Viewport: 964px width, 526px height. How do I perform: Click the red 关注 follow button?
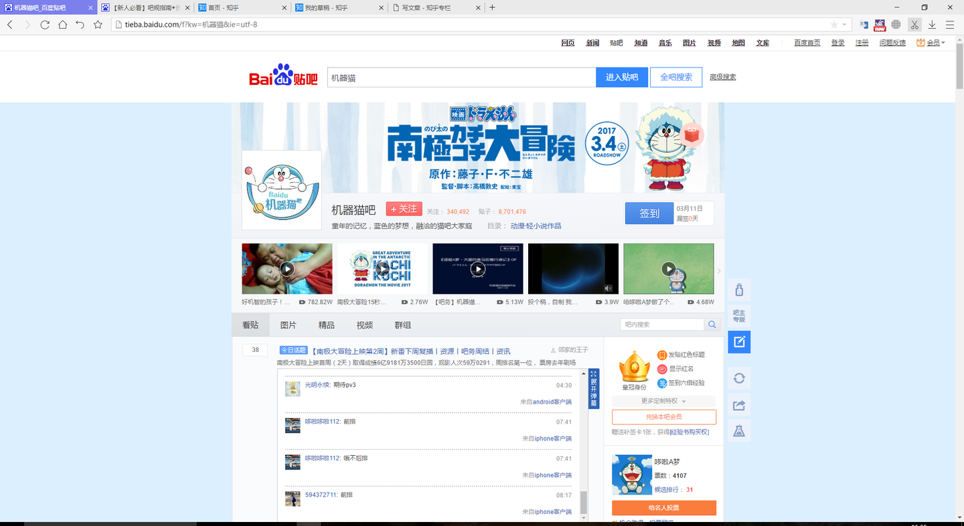pyautogui.click(x=404, y=209)
